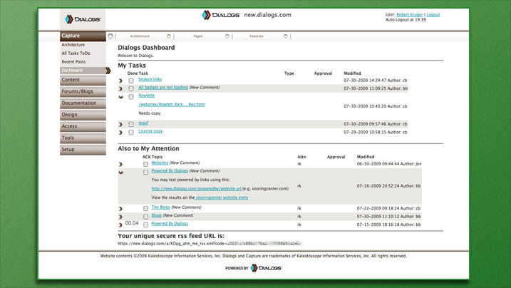The width and height of the screenshot is (511, 288).
Task: Click the round icon on the Pages tab
Action: [x=227, y=36]
